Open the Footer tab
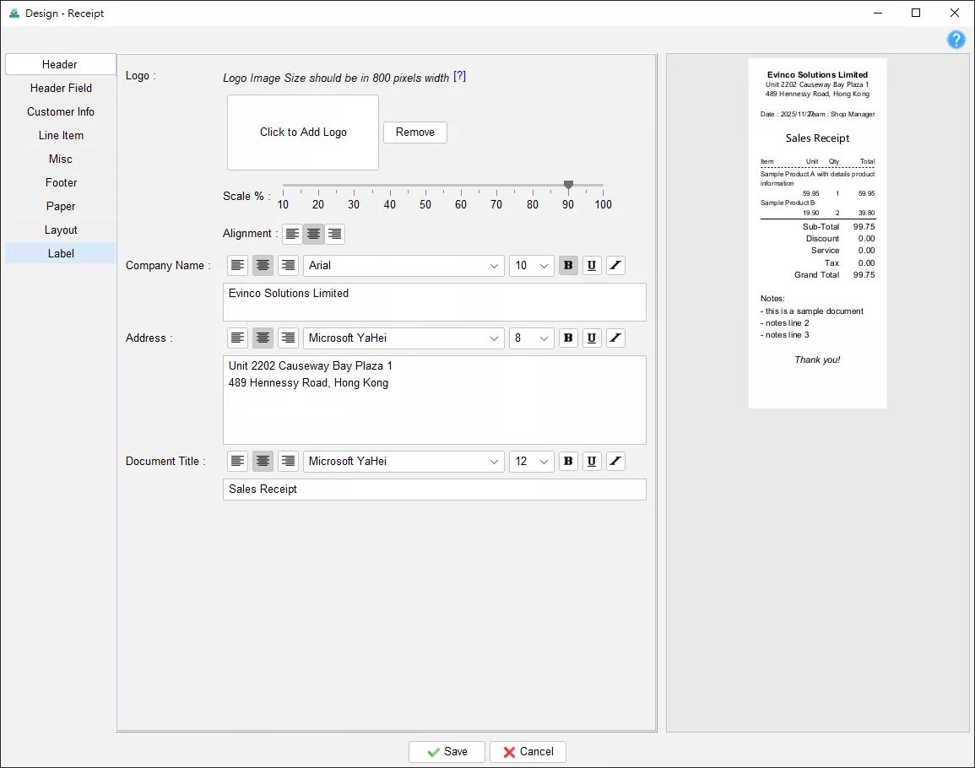 coord(61,183)
